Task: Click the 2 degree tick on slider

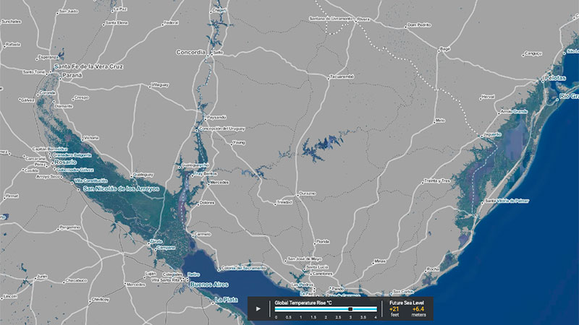Action: click(x=326, y=309)
